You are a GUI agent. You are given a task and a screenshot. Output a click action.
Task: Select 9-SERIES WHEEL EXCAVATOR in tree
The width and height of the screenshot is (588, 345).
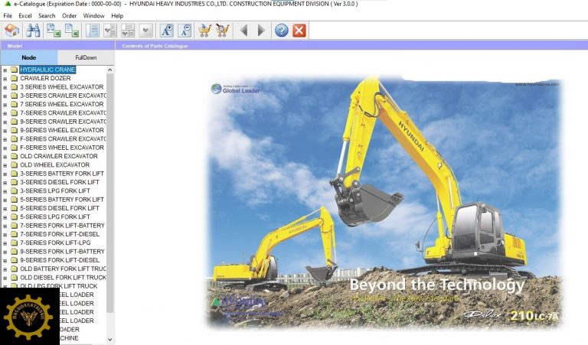[x=61, y=130]
